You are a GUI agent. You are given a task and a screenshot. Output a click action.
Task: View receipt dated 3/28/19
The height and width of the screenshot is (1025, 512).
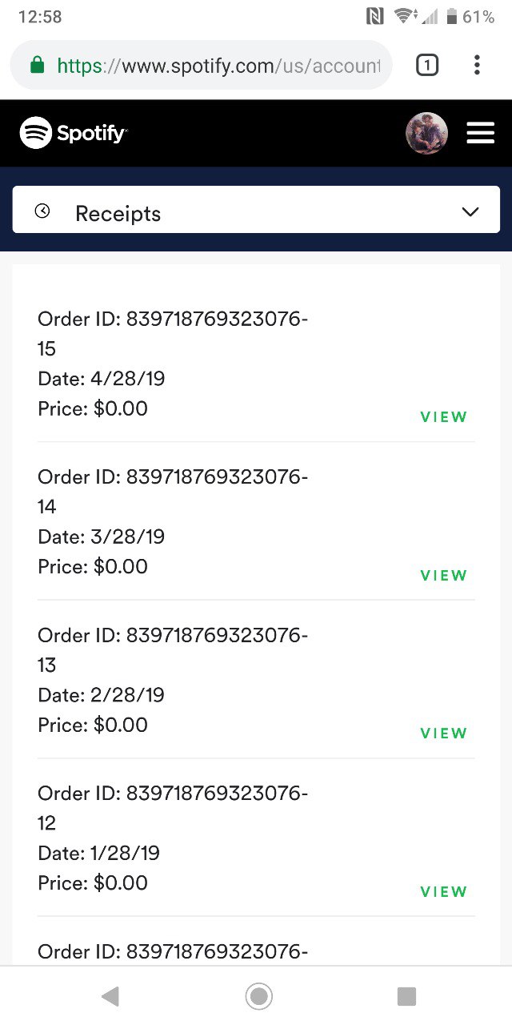tap(443, 576)
